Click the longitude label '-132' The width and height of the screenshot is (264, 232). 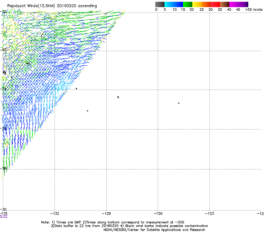point(55,213)
